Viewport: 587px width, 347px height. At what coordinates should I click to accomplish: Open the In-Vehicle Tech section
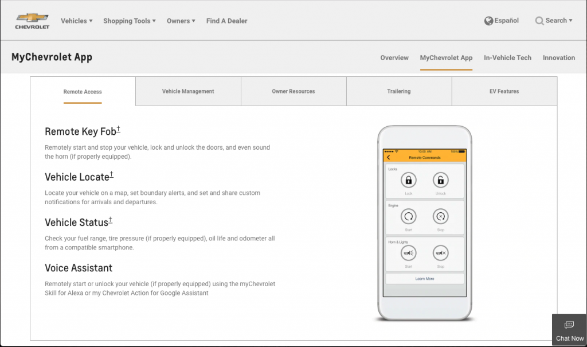click(x=508, y=58)
